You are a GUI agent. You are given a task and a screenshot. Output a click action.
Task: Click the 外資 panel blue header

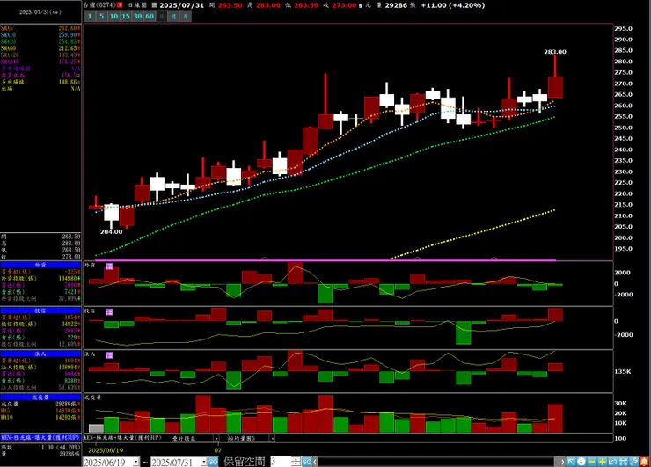pyautogui.click(x=40, y=265)
